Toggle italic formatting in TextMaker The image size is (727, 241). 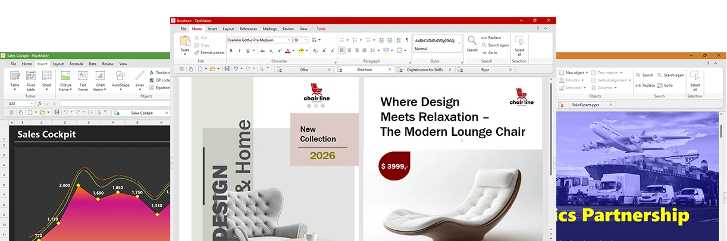[239, 51]
